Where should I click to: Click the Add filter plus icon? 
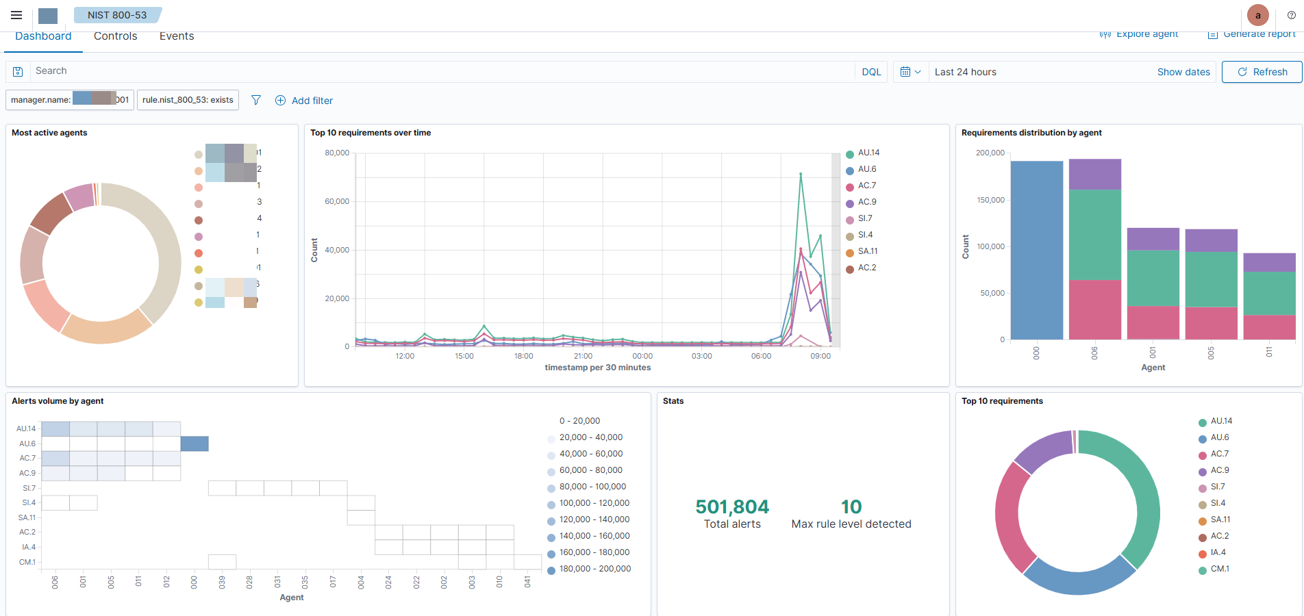(280, 101)
